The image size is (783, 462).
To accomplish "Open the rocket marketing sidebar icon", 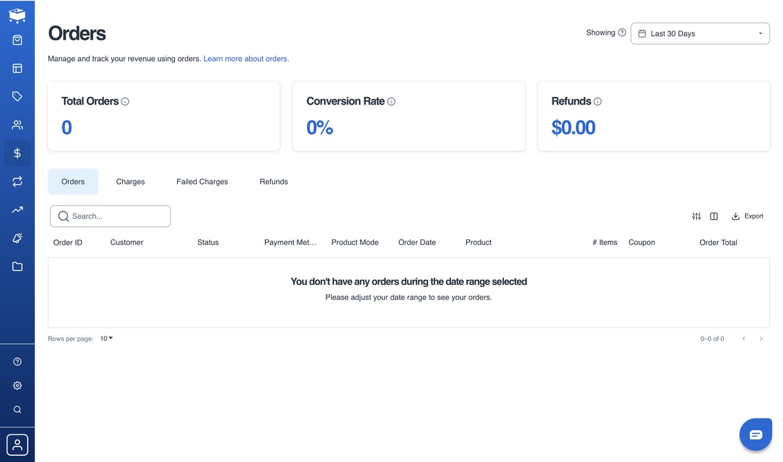I will click(x=17, y=238).
